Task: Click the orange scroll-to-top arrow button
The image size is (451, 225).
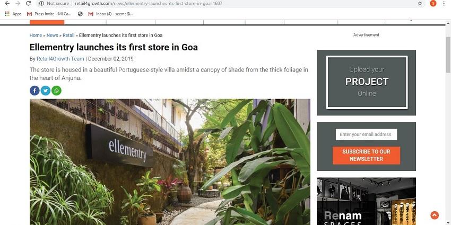Action: [x=435, y=215]
